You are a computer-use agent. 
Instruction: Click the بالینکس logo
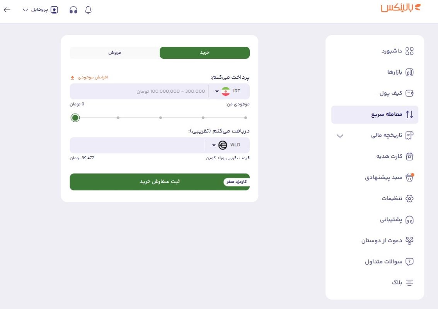[401, 9]
